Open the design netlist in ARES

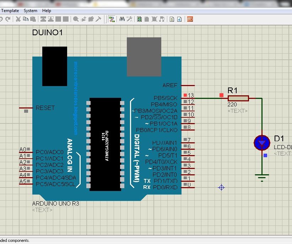190,19
